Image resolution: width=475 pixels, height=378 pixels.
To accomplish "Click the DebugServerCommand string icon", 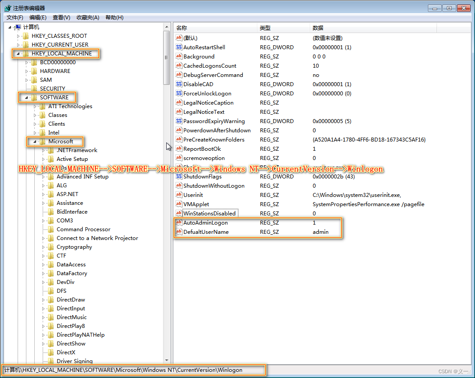I will click(179, 75).
